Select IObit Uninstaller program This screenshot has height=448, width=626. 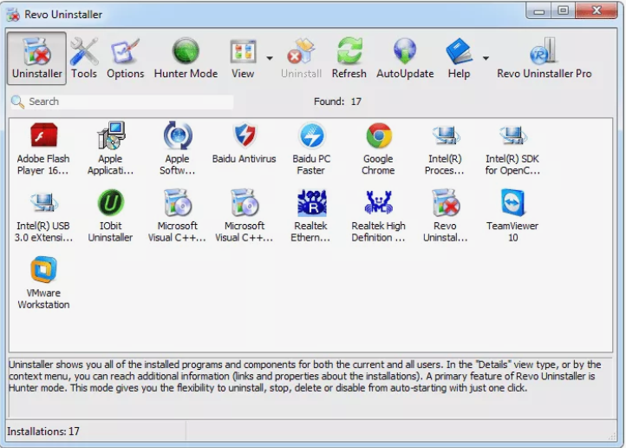coord(111,216)
